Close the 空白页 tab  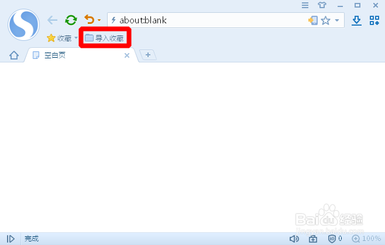[x=127, y=55]
